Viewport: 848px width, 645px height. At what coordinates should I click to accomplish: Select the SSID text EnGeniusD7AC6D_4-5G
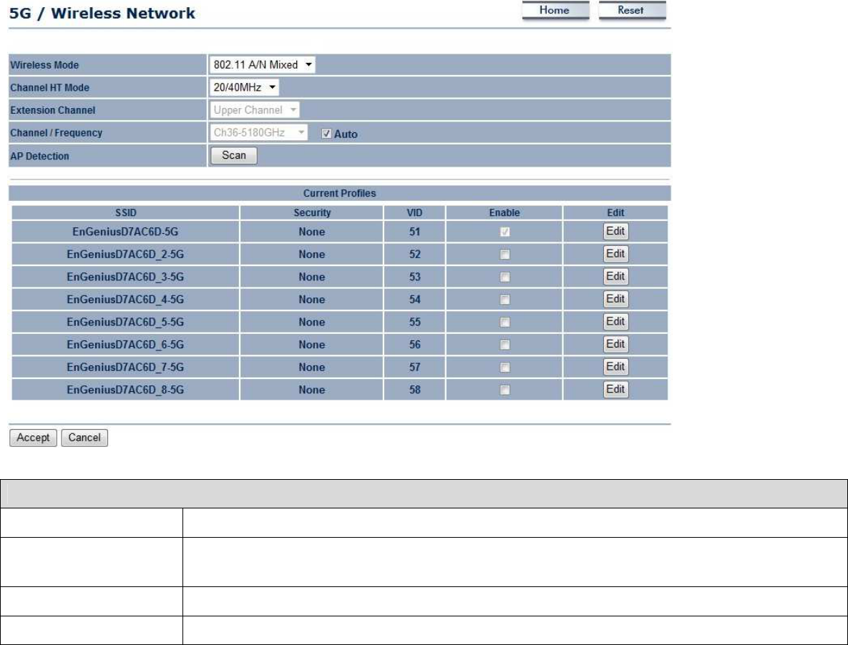click(x=125, y=300)
